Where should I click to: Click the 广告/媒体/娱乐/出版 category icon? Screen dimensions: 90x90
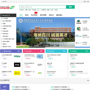pyautogui.click(x=2, y=39)
